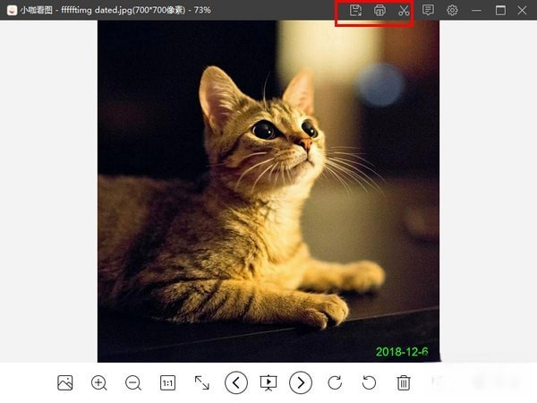Zoom in with the plus magnifier
537x403 pixels.
[99, 382]
